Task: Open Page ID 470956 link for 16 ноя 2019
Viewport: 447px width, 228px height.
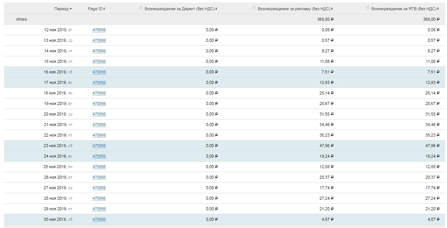Action: [x=99, y=72]
